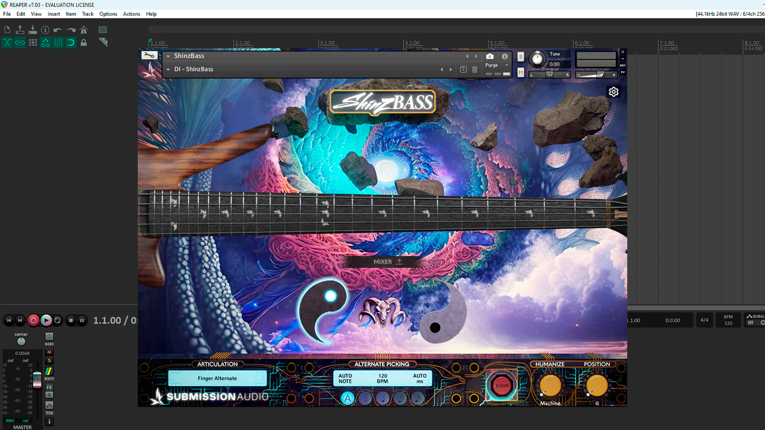Click the master volume fader

click(37, 379)
